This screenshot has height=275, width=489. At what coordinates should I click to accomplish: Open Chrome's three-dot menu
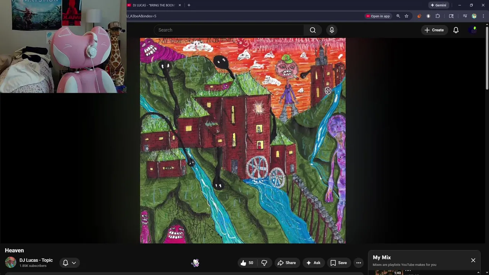(483, 16)
